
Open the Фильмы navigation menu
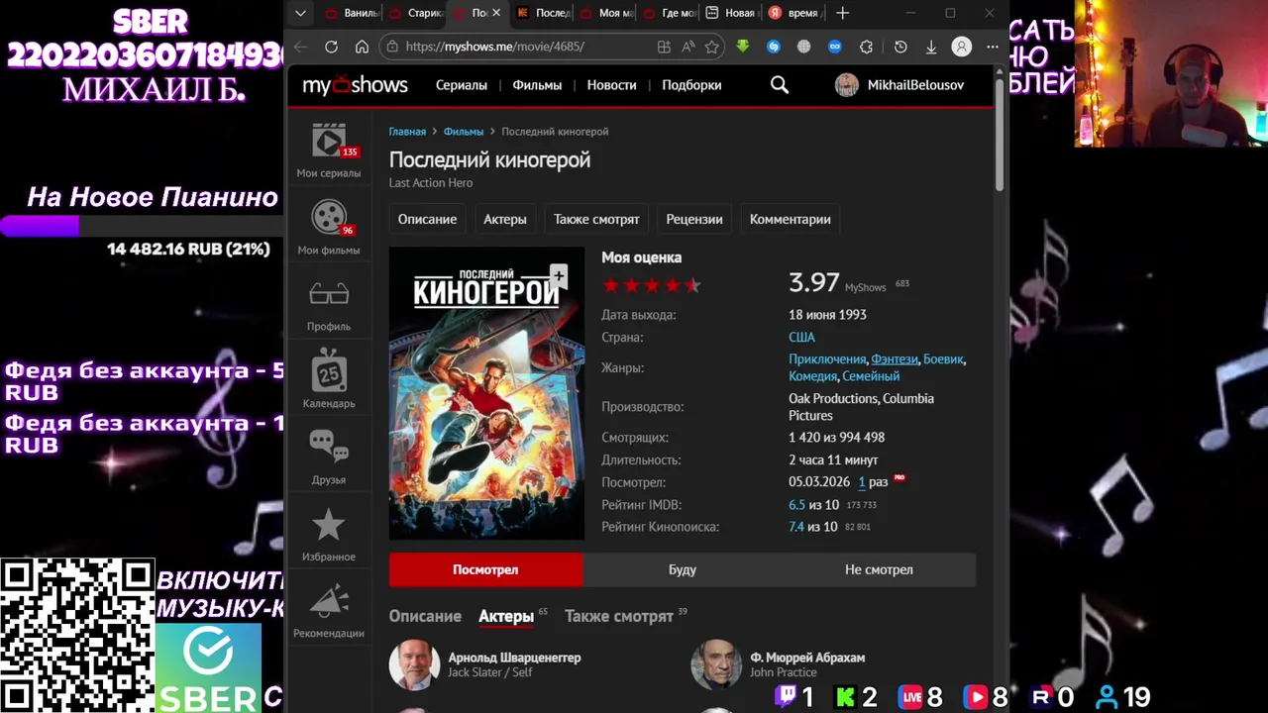click(537, 85)
